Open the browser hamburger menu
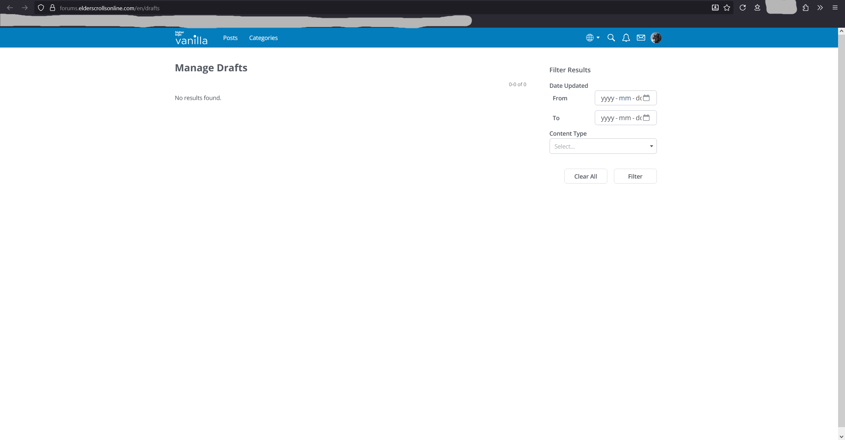 point(835,8)
